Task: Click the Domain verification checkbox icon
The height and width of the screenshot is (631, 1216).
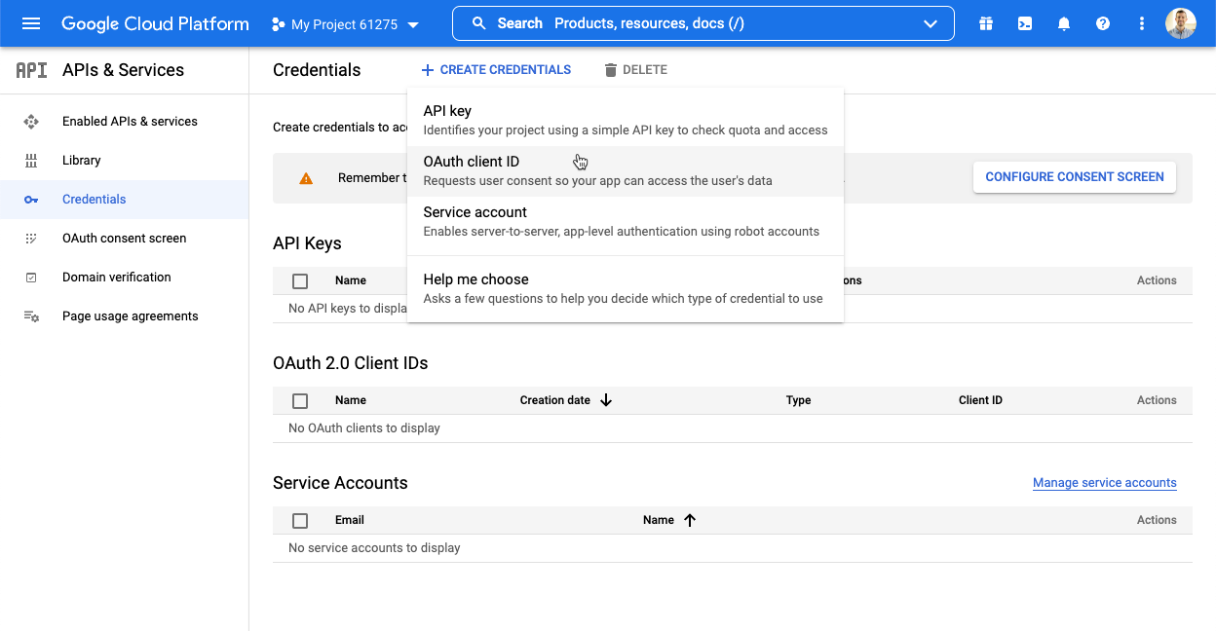Action: 31,278
